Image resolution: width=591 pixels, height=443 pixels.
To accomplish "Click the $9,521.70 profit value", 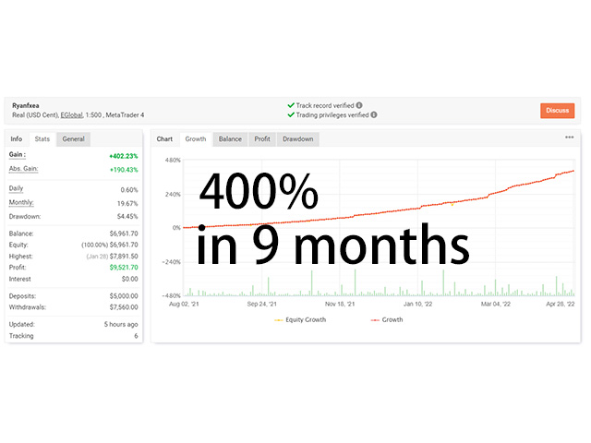I will (124, 268).
